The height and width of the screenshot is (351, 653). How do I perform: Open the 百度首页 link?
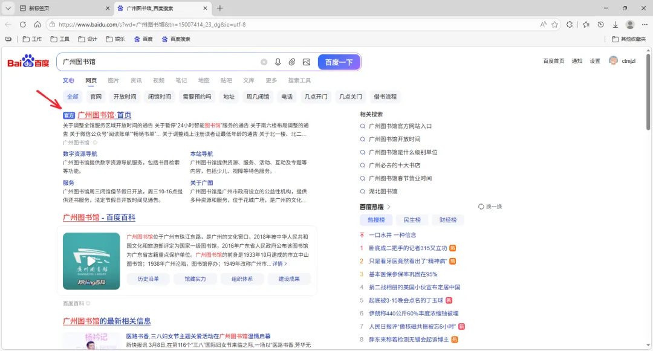[553, 61]
